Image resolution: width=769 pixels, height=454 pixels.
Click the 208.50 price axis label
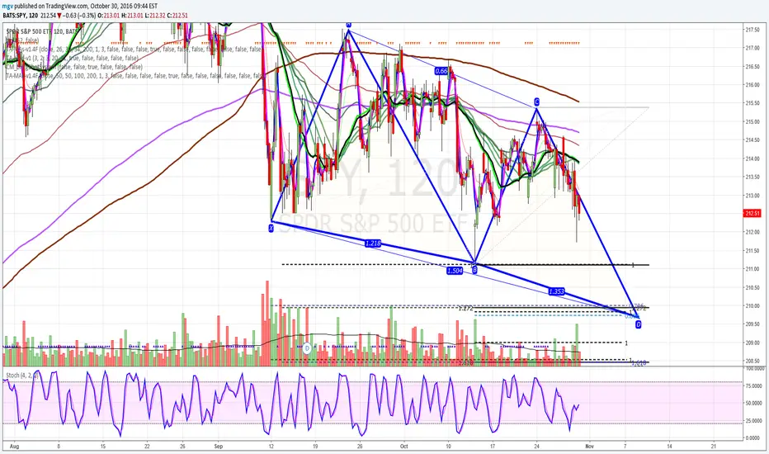pos(752,362)
